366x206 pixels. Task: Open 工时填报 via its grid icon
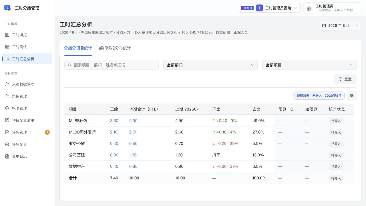[x=7, y=35]
